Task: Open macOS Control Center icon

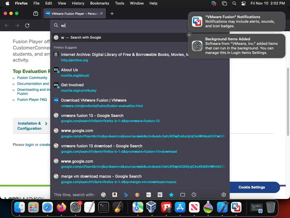Action: [244, 3]
